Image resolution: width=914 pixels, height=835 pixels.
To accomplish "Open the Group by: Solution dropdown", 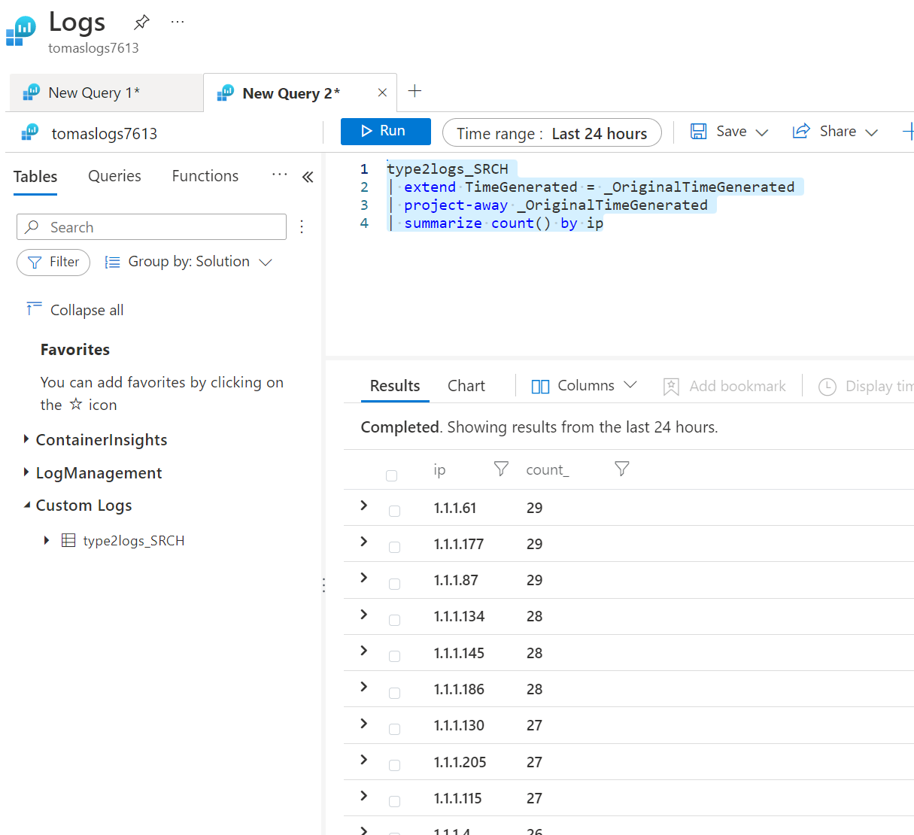I will pyautogui.click(x=189, y=262).
